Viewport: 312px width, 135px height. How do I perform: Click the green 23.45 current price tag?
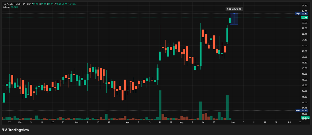point(304,18)
